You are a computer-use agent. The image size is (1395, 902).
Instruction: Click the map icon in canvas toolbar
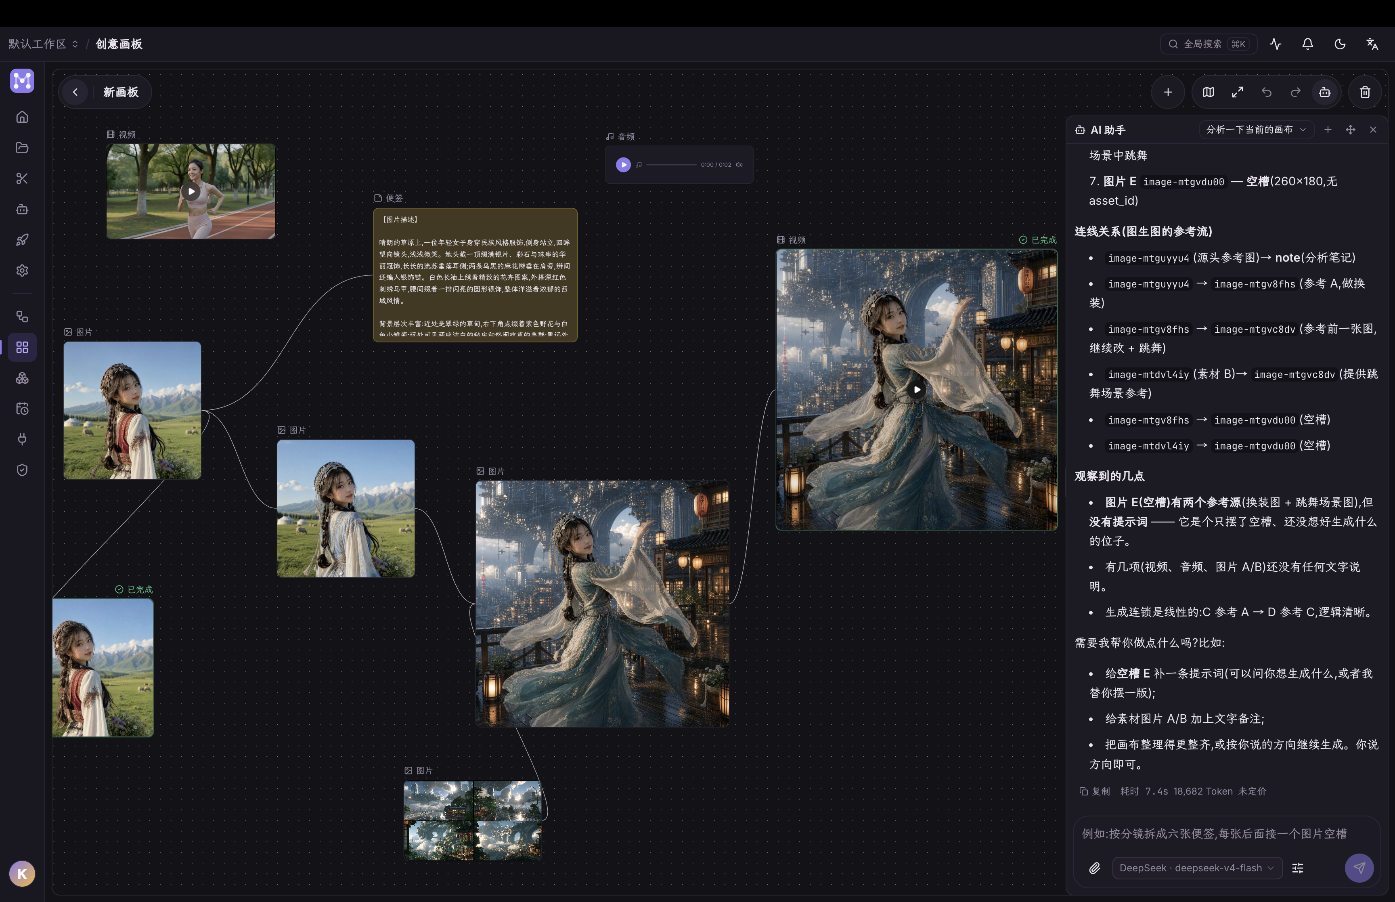click(1208, 92)
